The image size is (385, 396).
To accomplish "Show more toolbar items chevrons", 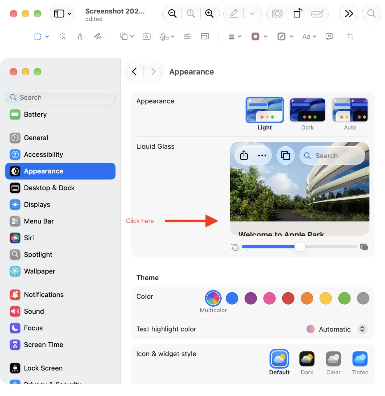I will [349, 13].
